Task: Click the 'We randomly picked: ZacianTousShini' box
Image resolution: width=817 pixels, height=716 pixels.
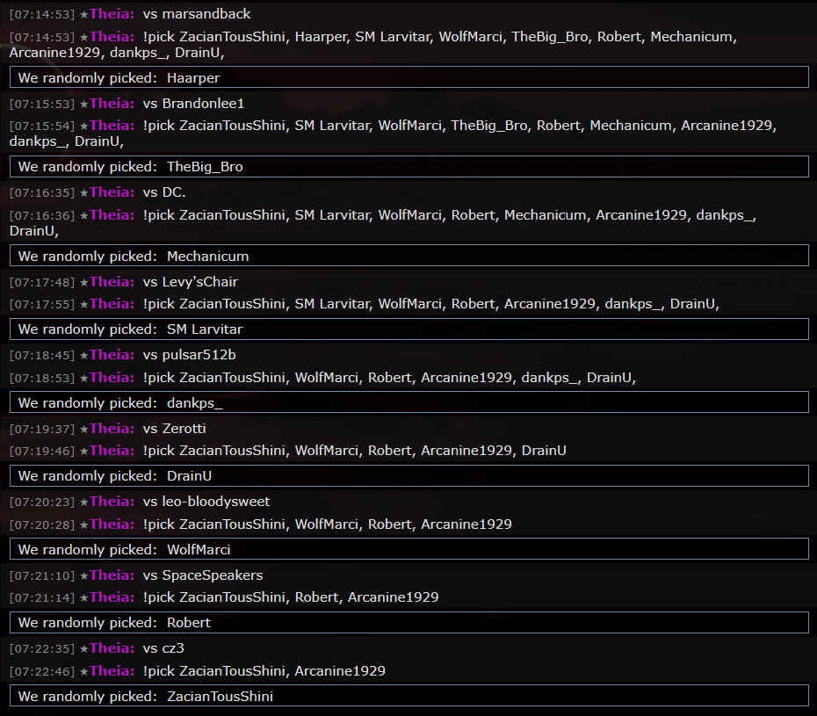Action: click(409, 696)
